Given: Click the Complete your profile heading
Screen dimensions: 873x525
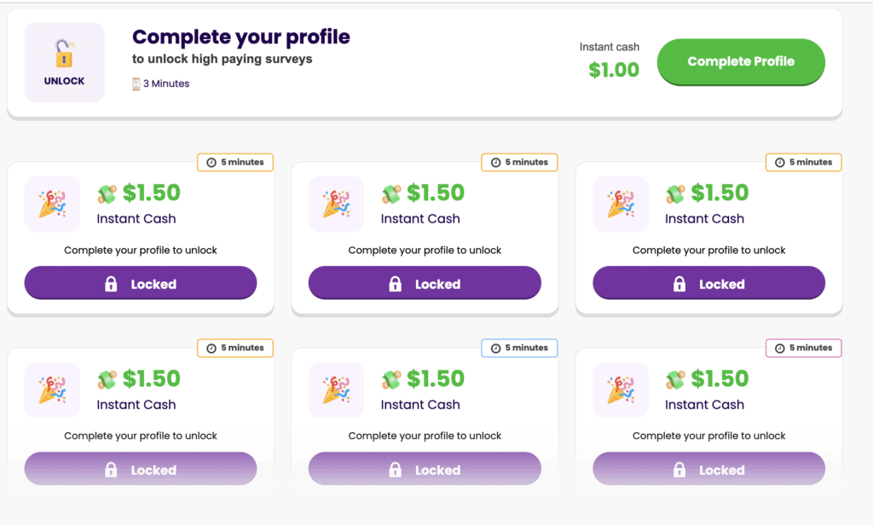Looking at the screenshot, I should (x=241, y=37).
